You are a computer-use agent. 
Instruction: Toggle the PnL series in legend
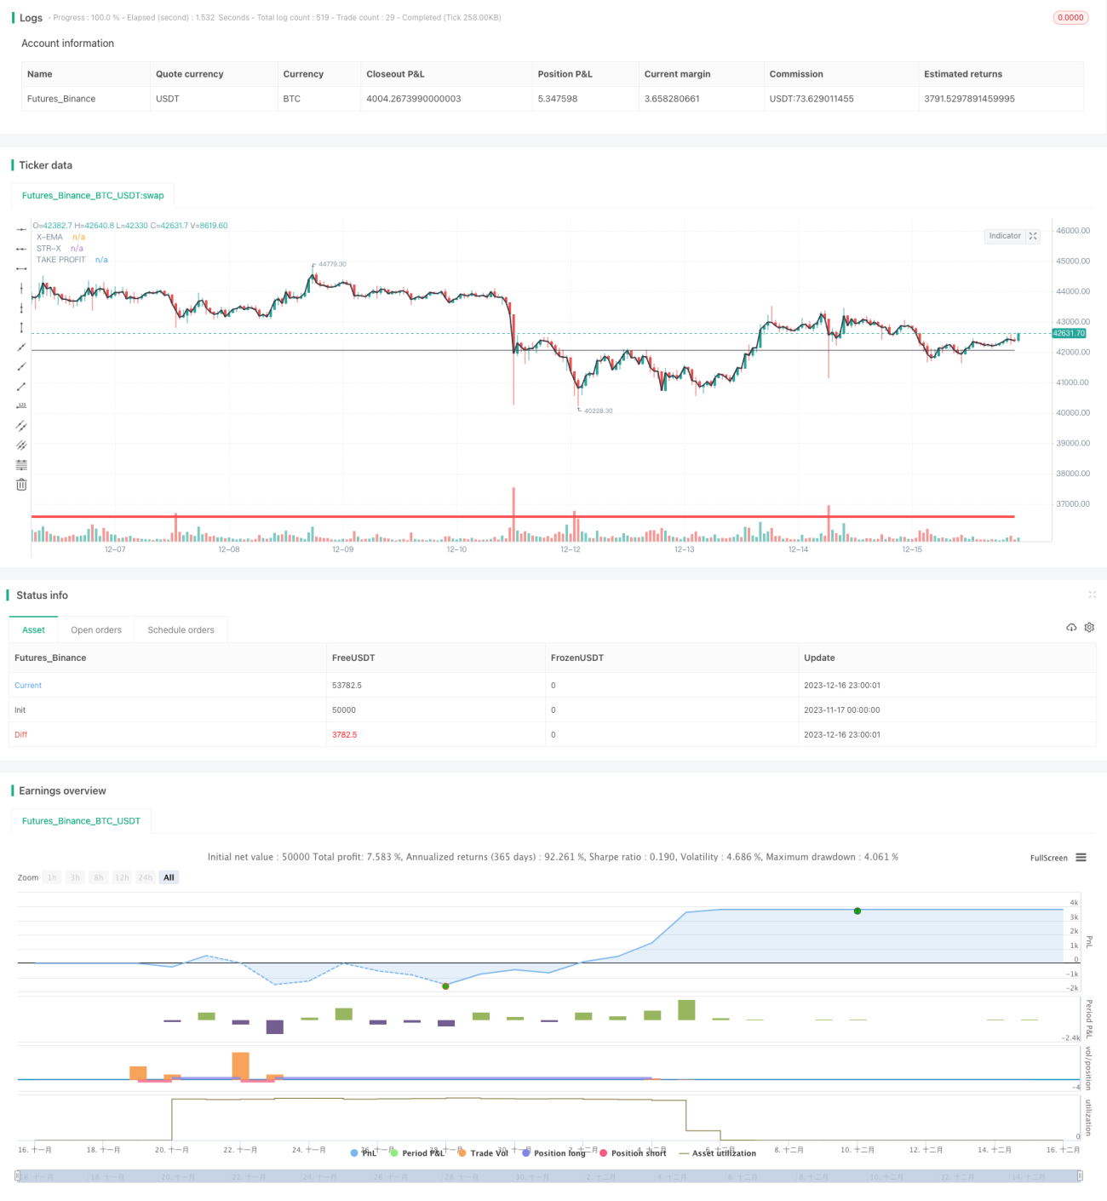click(364, 1153)
